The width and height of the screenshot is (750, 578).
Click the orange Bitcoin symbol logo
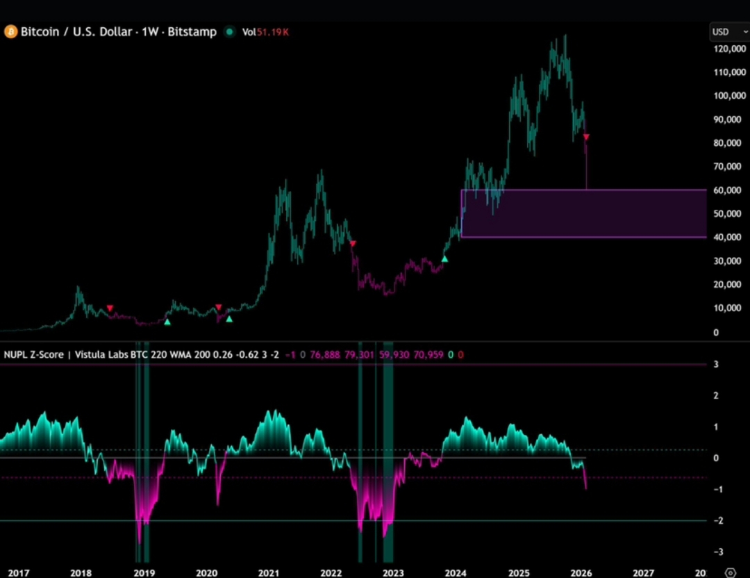click(x=10, y=32)
